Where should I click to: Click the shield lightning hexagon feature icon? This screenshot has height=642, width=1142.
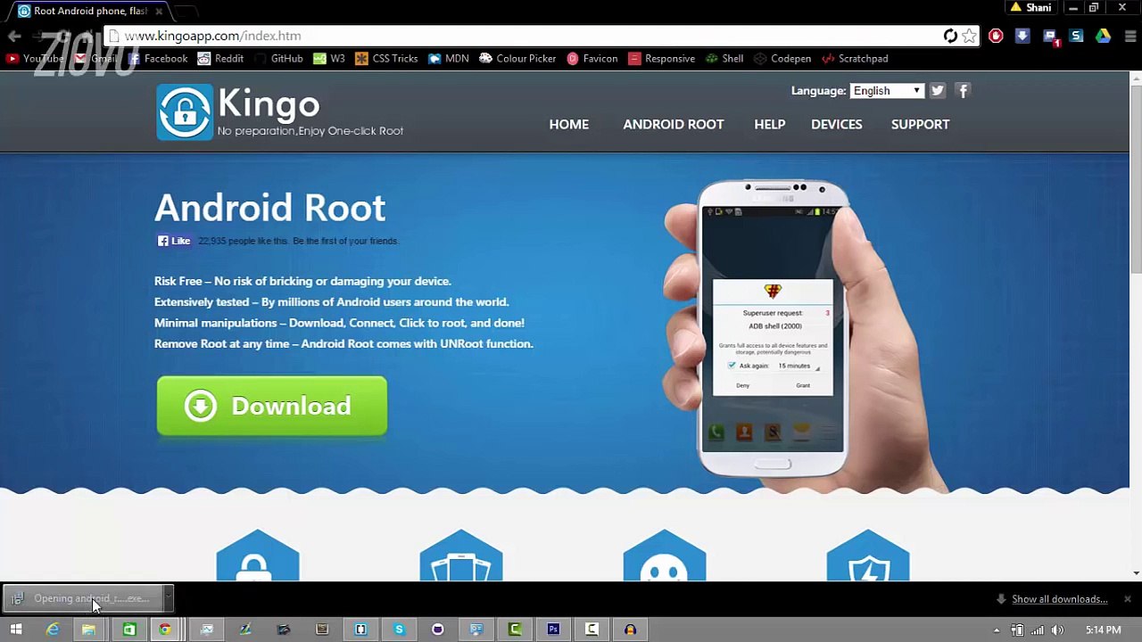pos(868,556)
